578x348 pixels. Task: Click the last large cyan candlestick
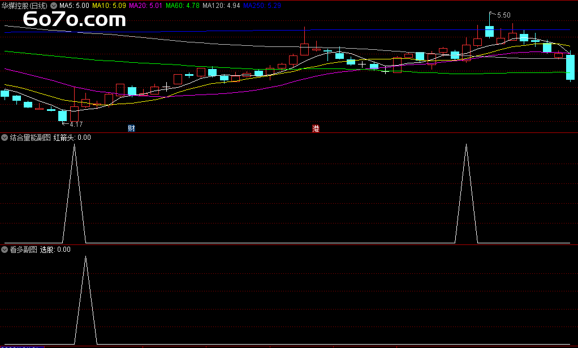(x=570, y=67)
